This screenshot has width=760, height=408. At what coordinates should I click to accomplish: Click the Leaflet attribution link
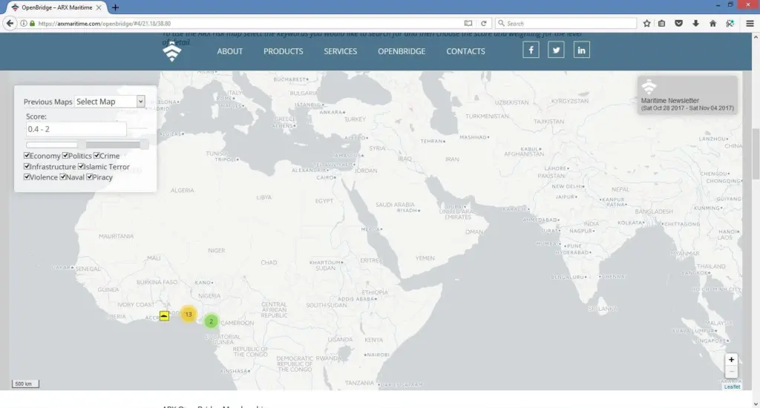[732, 386]
